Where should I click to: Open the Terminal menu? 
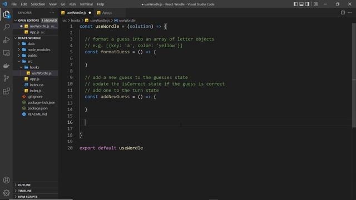pos(86,4)
